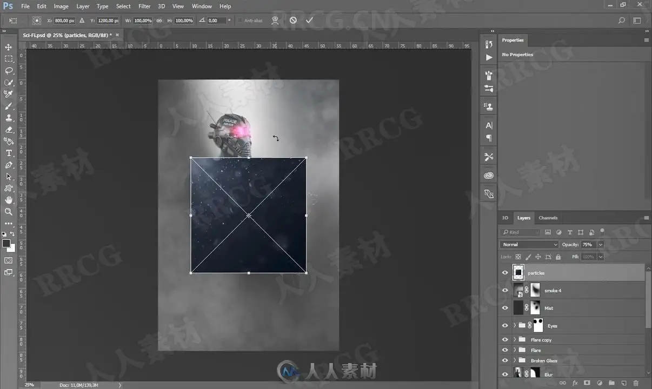Image resolution: width=652 pixels, height=389 pixels.
Task: Open Creative Cloud Libraries panel icon
Action: coord(489,175)
